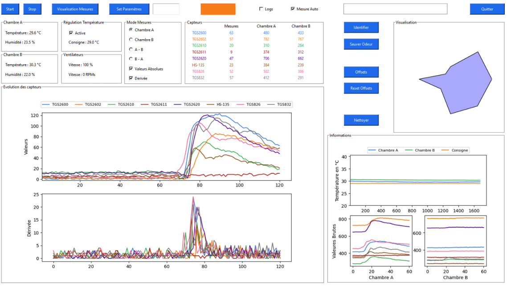Disable the Derivée checkbox
507x286 pixels.
click(x=131, y=78)
